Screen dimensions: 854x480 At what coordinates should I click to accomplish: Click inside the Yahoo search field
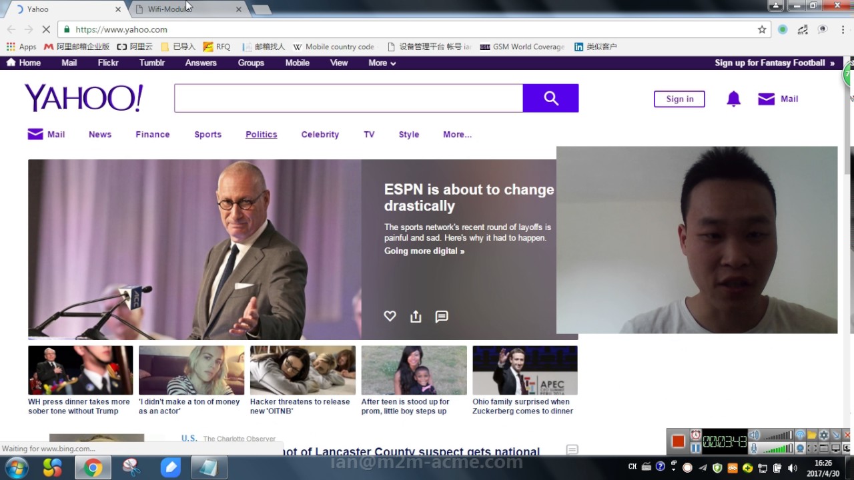[348, 98]
